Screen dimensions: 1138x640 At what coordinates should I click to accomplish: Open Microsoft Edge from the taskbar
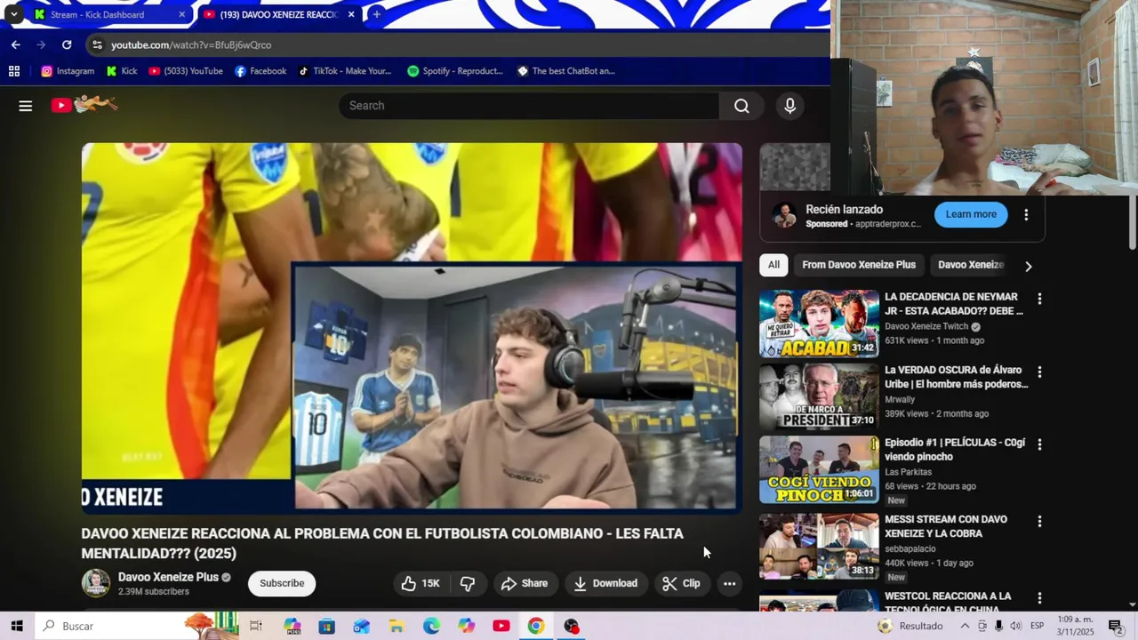[x=431, y=626]
